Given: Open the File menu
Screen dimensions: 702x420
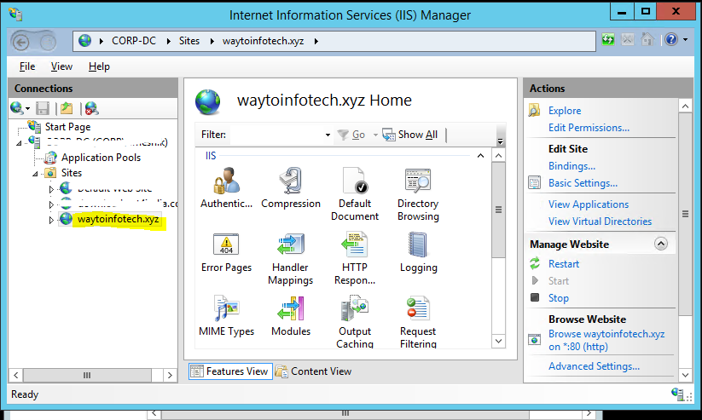Looking at the screenshot, I should point(27,66).
